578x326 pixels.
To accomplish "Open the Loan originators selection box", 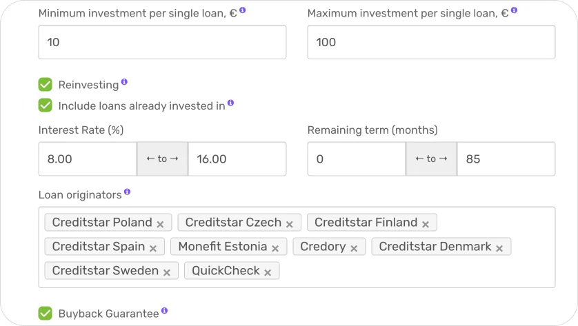I will (x=414, y=272).
